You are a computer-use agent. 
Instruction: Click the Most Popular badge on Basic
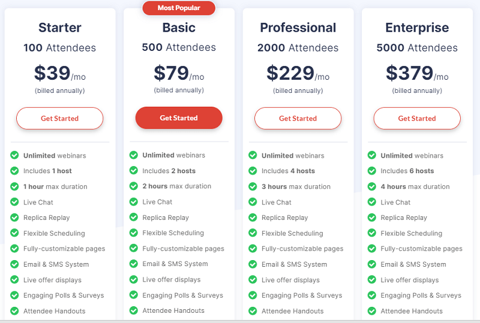pyautogui.click(x=179, y=8)
